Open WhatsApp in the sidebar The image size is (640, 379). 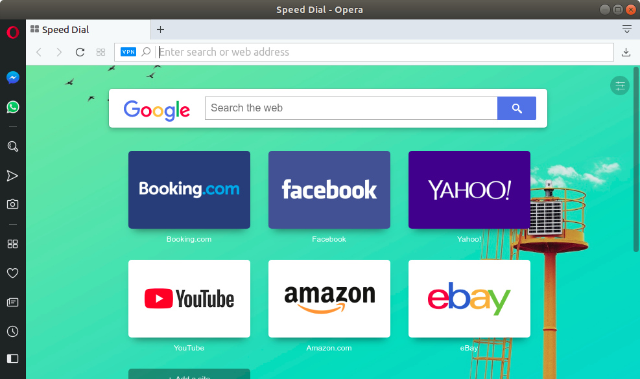point(13,107)
